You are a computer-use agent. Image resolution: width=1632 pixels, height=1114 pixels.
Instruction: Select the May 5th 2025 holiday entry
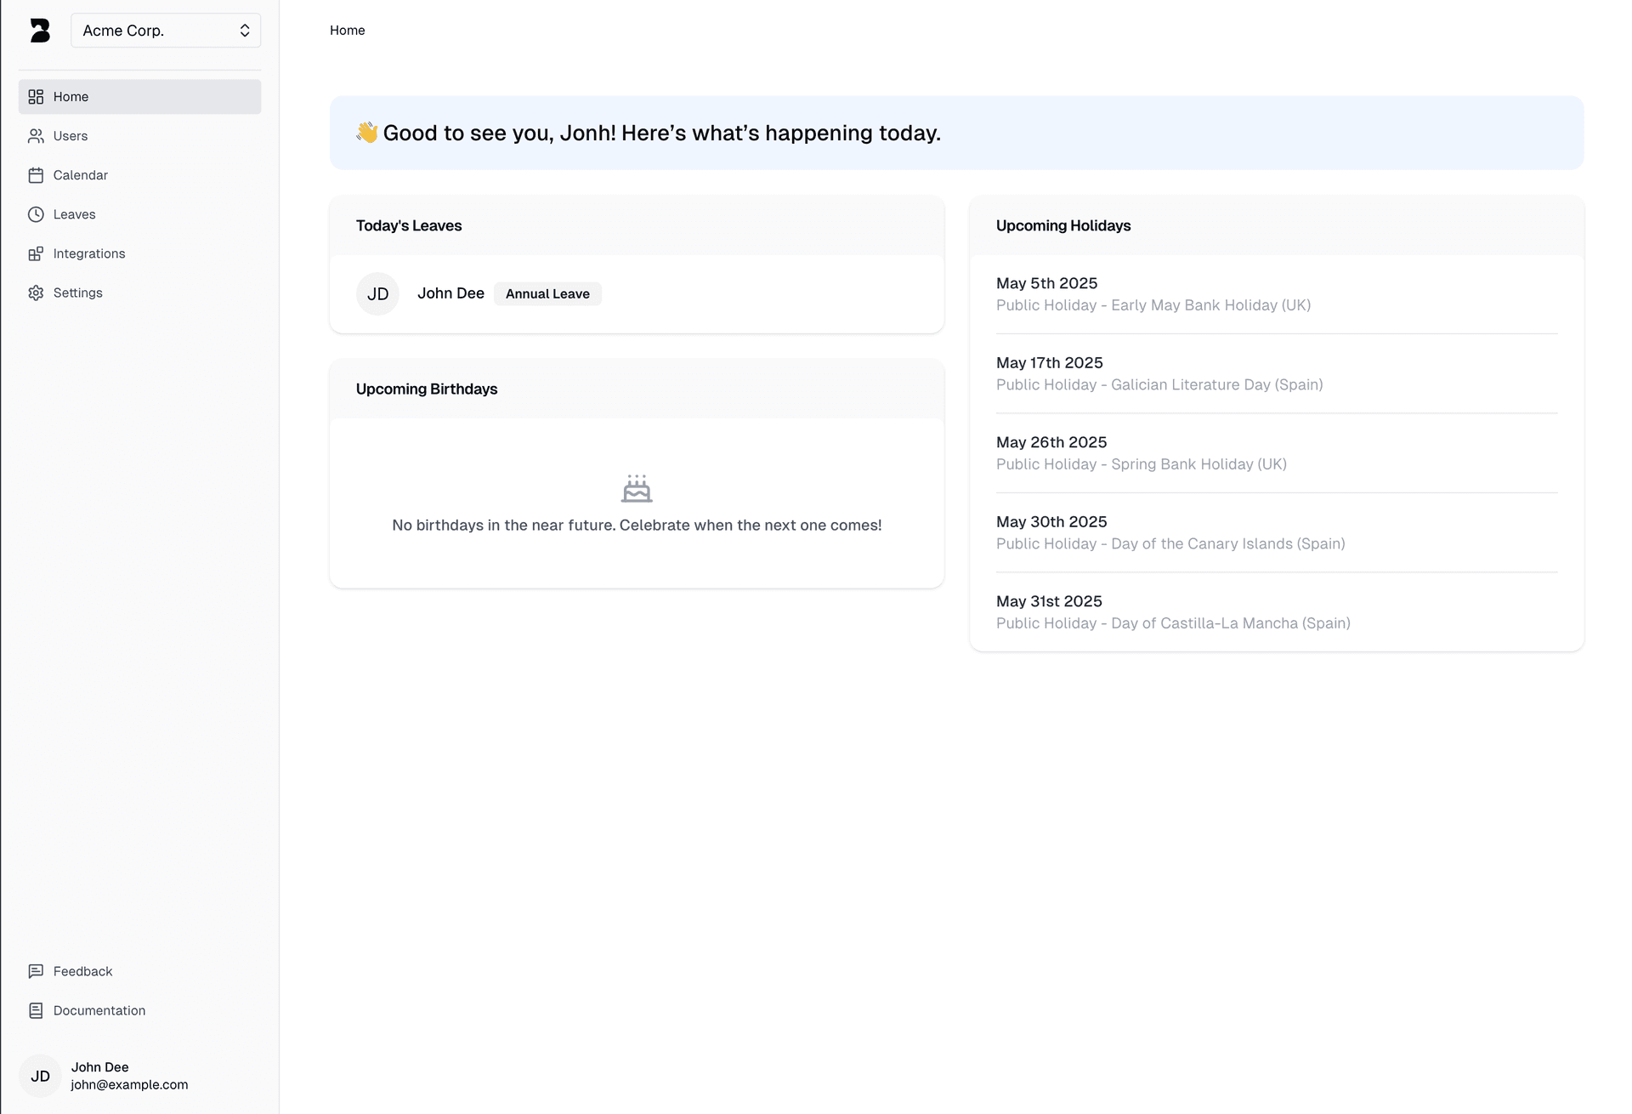click(x=1153, y=293)
